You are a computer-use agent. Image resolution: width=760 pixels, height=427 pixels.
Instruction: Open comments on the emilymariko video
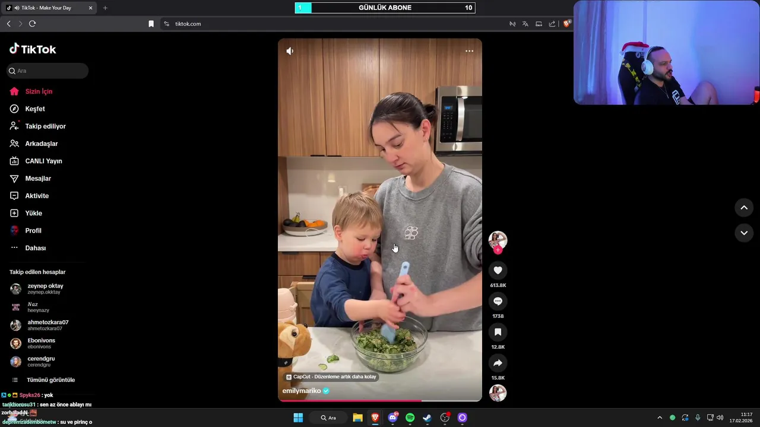pos(498,301)
